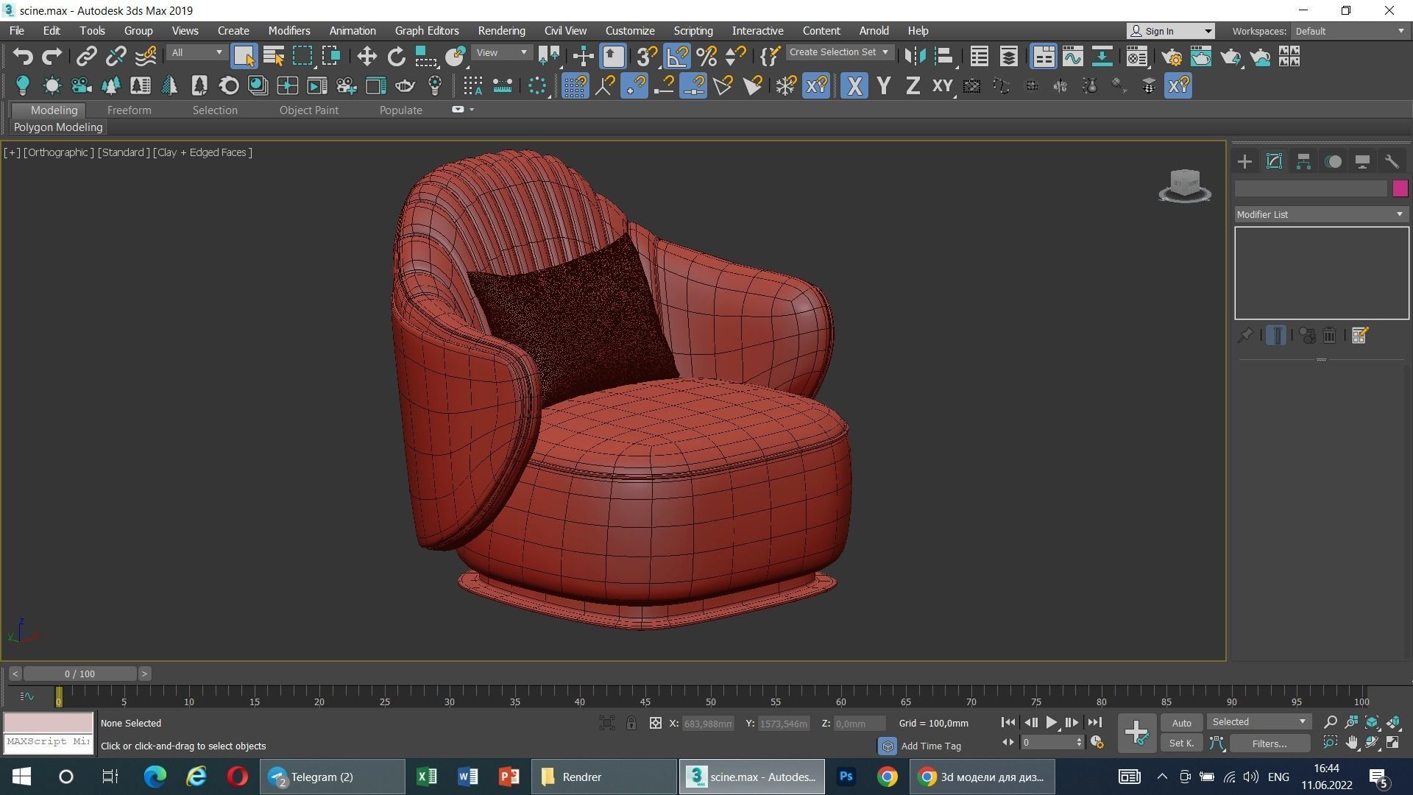1413x795 pixels.
Task: Click the Mirror tool icon
Action: click(914, 56)
